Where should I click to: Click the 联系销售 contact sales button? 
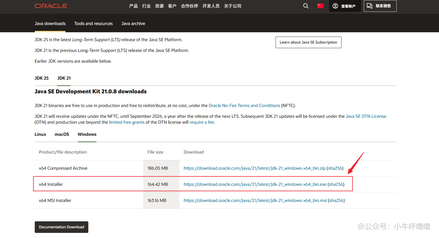pyautogui.click(x=380, y=6)
